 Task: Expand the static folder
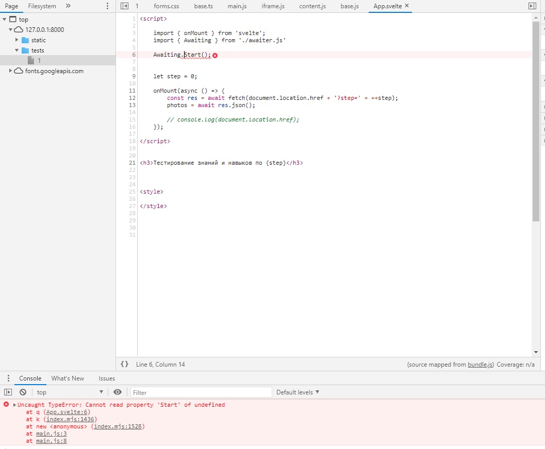click(x=16, y=40)
